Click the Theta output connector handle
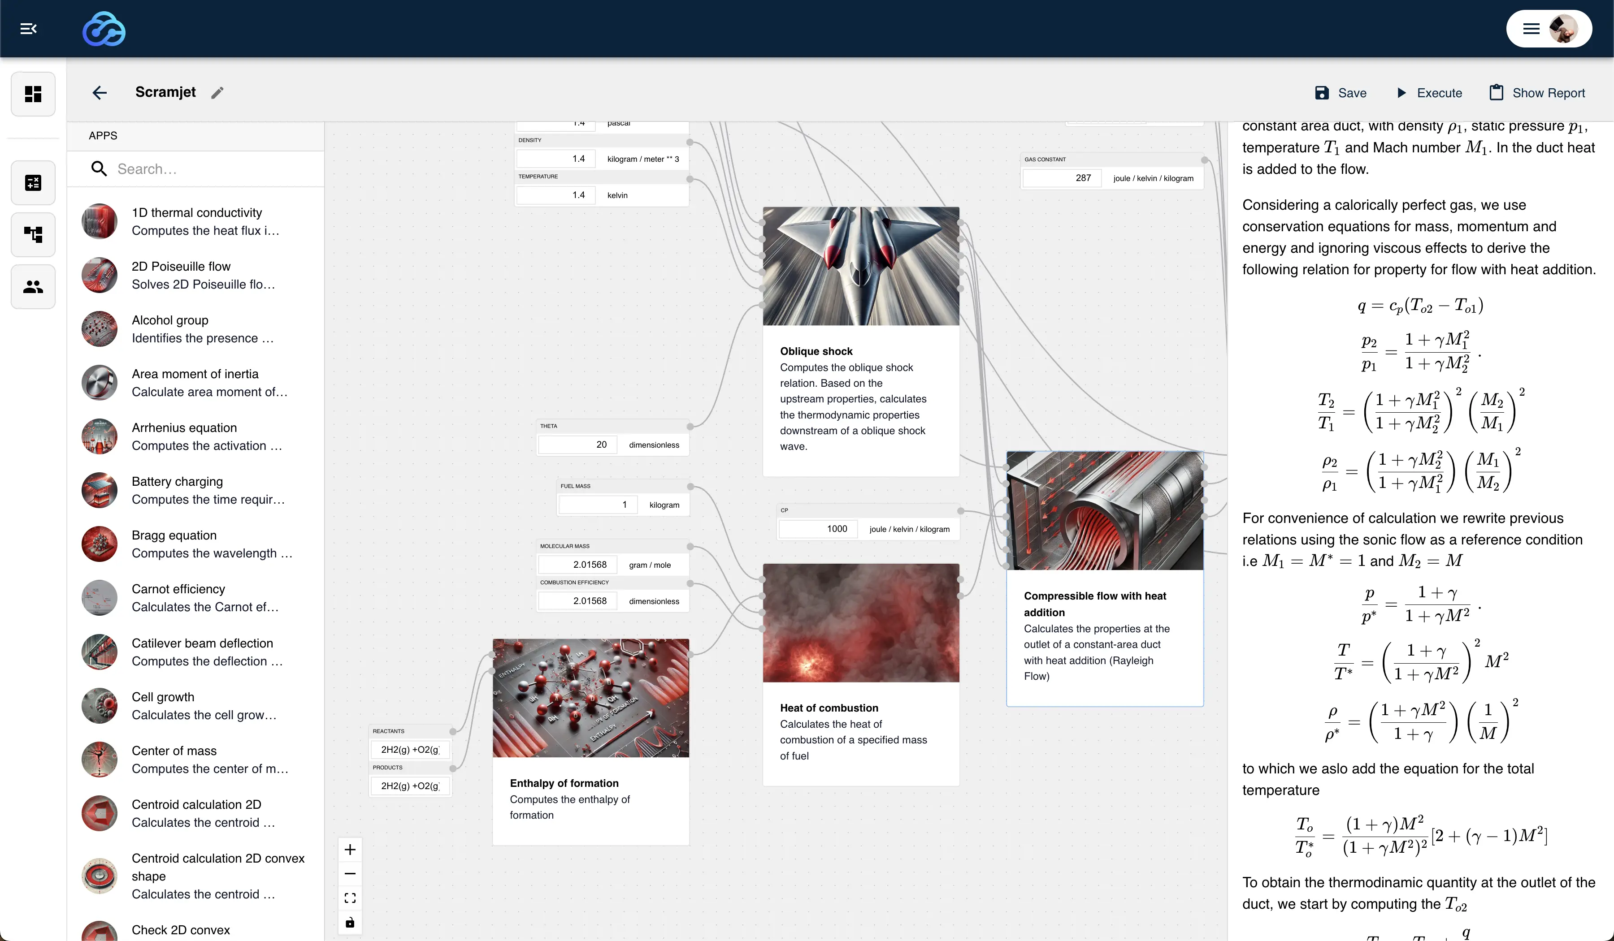 click(690, 426)
